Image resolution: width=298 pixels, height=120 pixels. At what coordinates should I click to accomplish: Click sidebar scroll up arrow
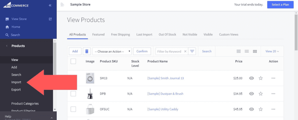[x=55, y=41]
